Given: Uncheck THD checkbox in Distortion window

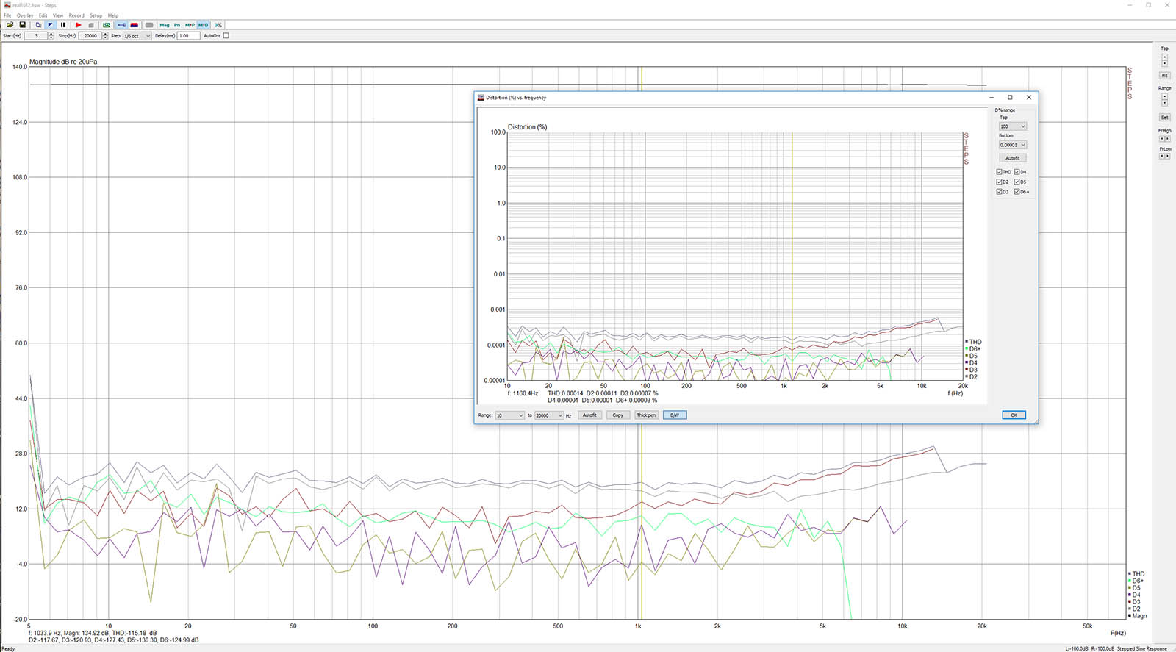Looking at the screenshot, I should 999,172.
